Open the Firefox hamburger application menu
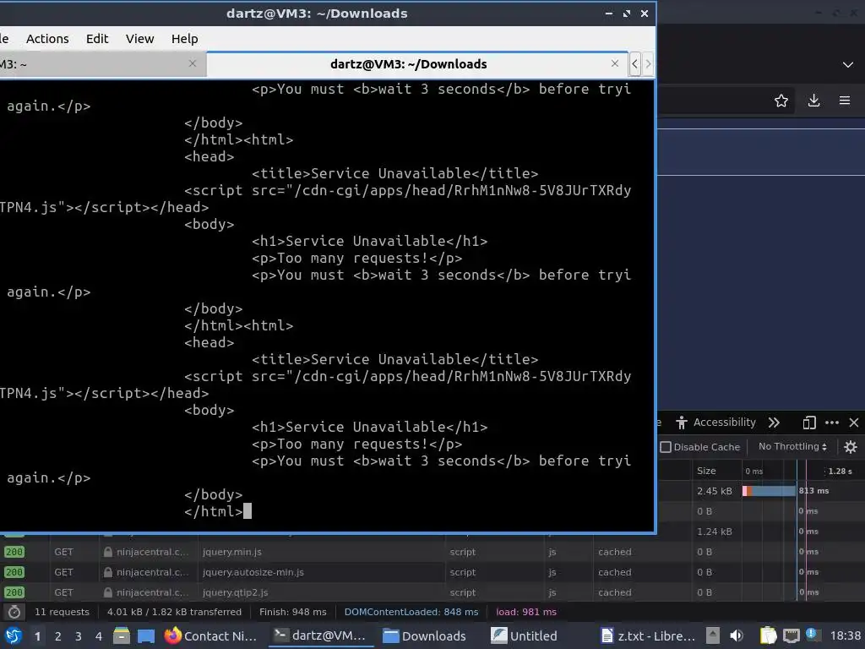The width and height of the screenshot is (865, 649). (845, 101)
